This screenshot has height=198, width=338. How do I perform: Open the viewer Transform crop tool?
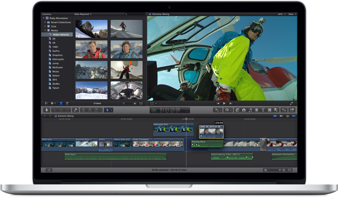(x=152, y=103)
